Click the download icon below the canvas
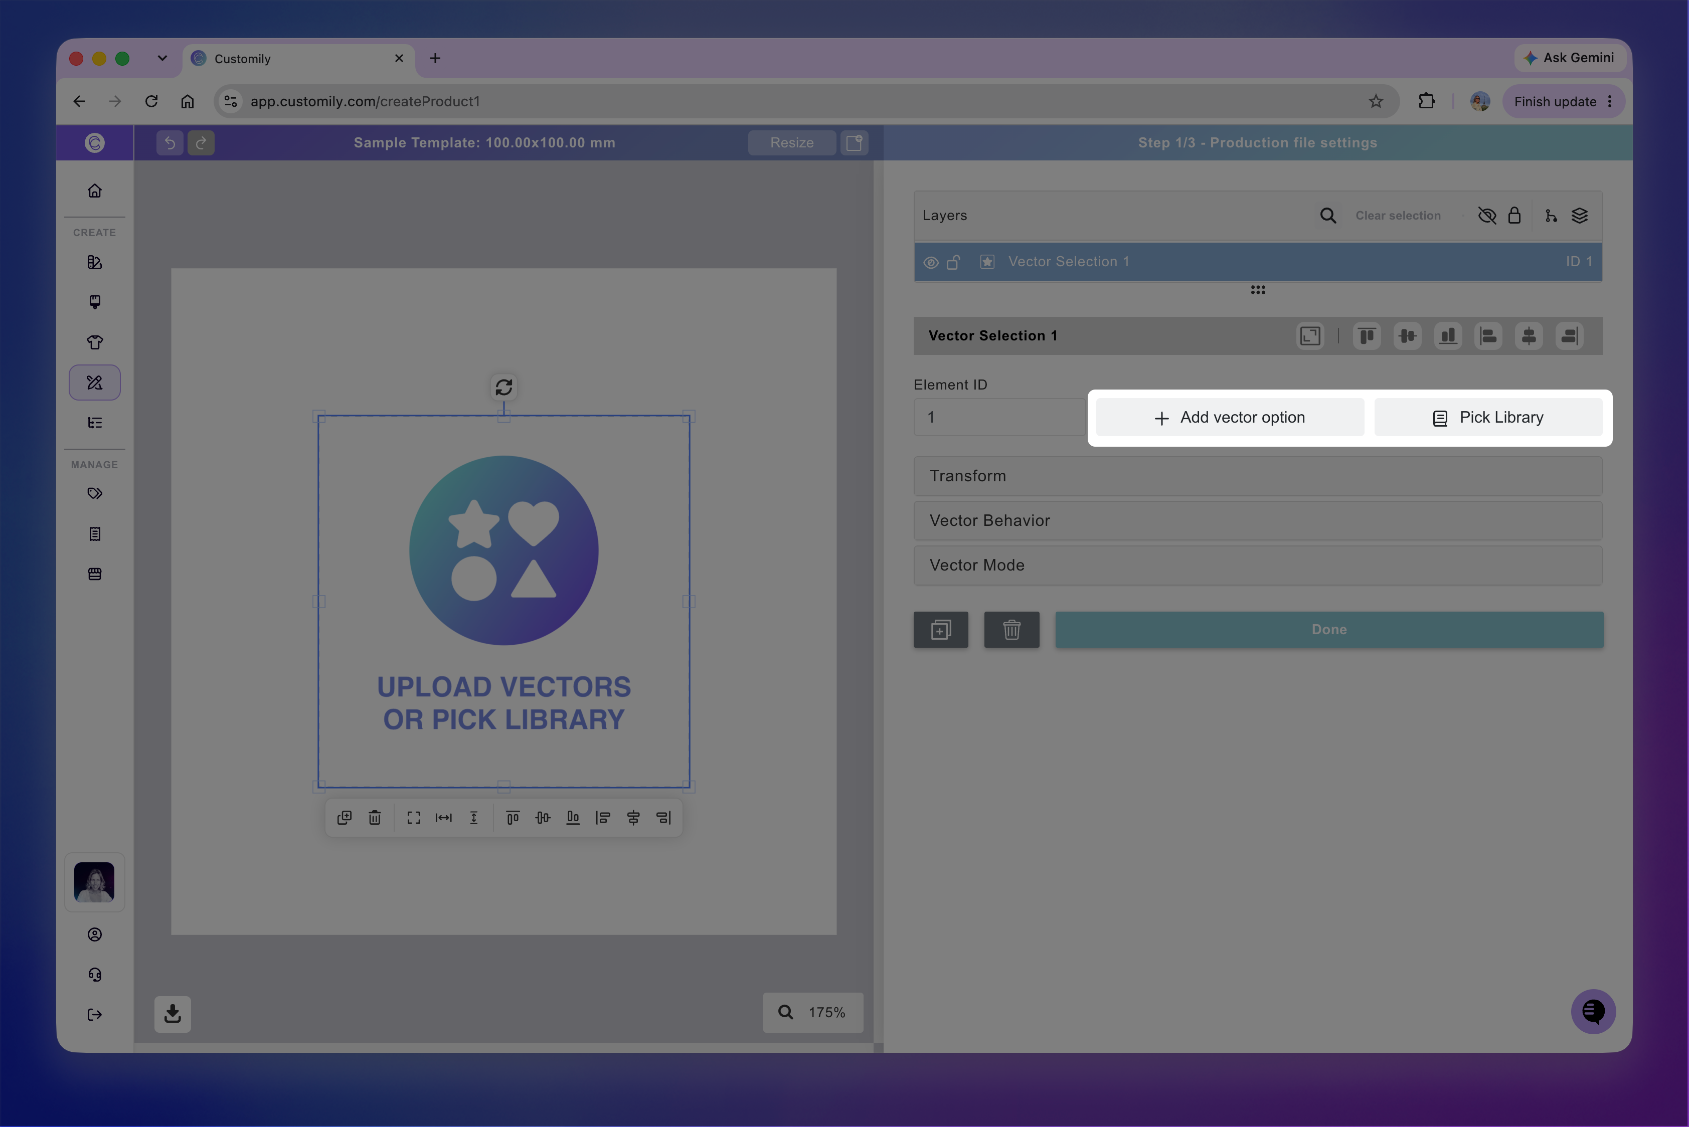 click(x=173, y=1013)
